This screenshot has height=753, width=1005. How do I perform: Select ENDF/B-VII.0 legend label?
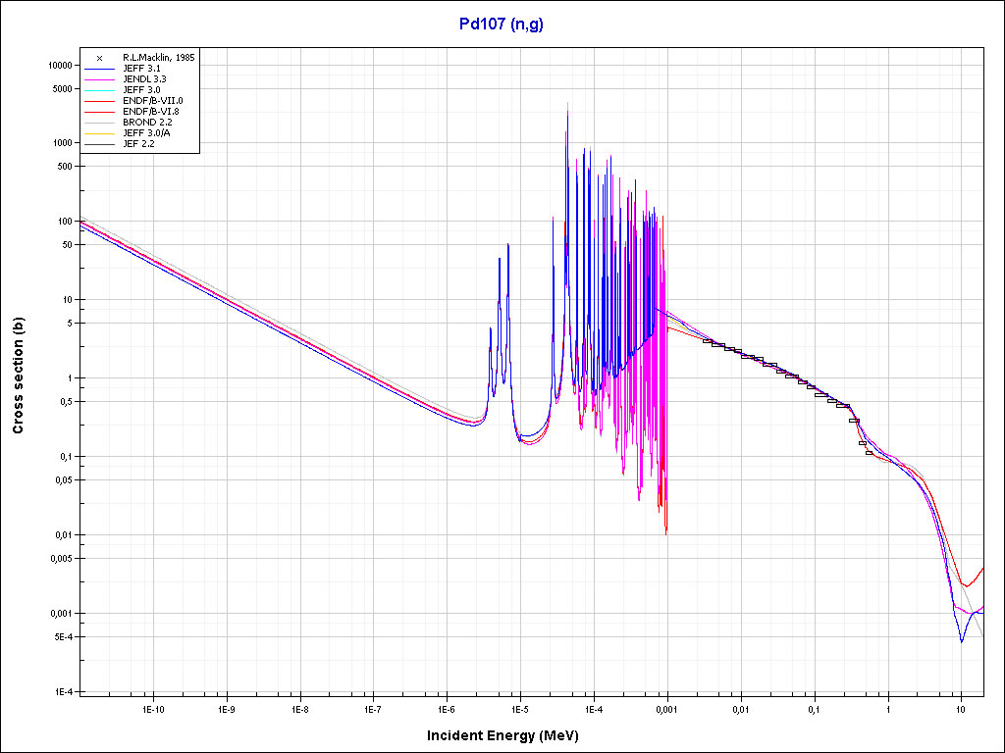[153, 101]
